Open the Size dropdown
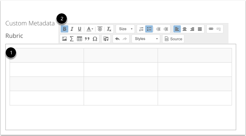The width and height of the screenshot is (246, 136). [125, 29]
